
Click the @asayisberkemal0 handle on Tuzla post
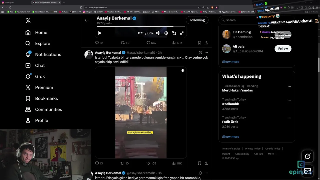click(141, 53)
